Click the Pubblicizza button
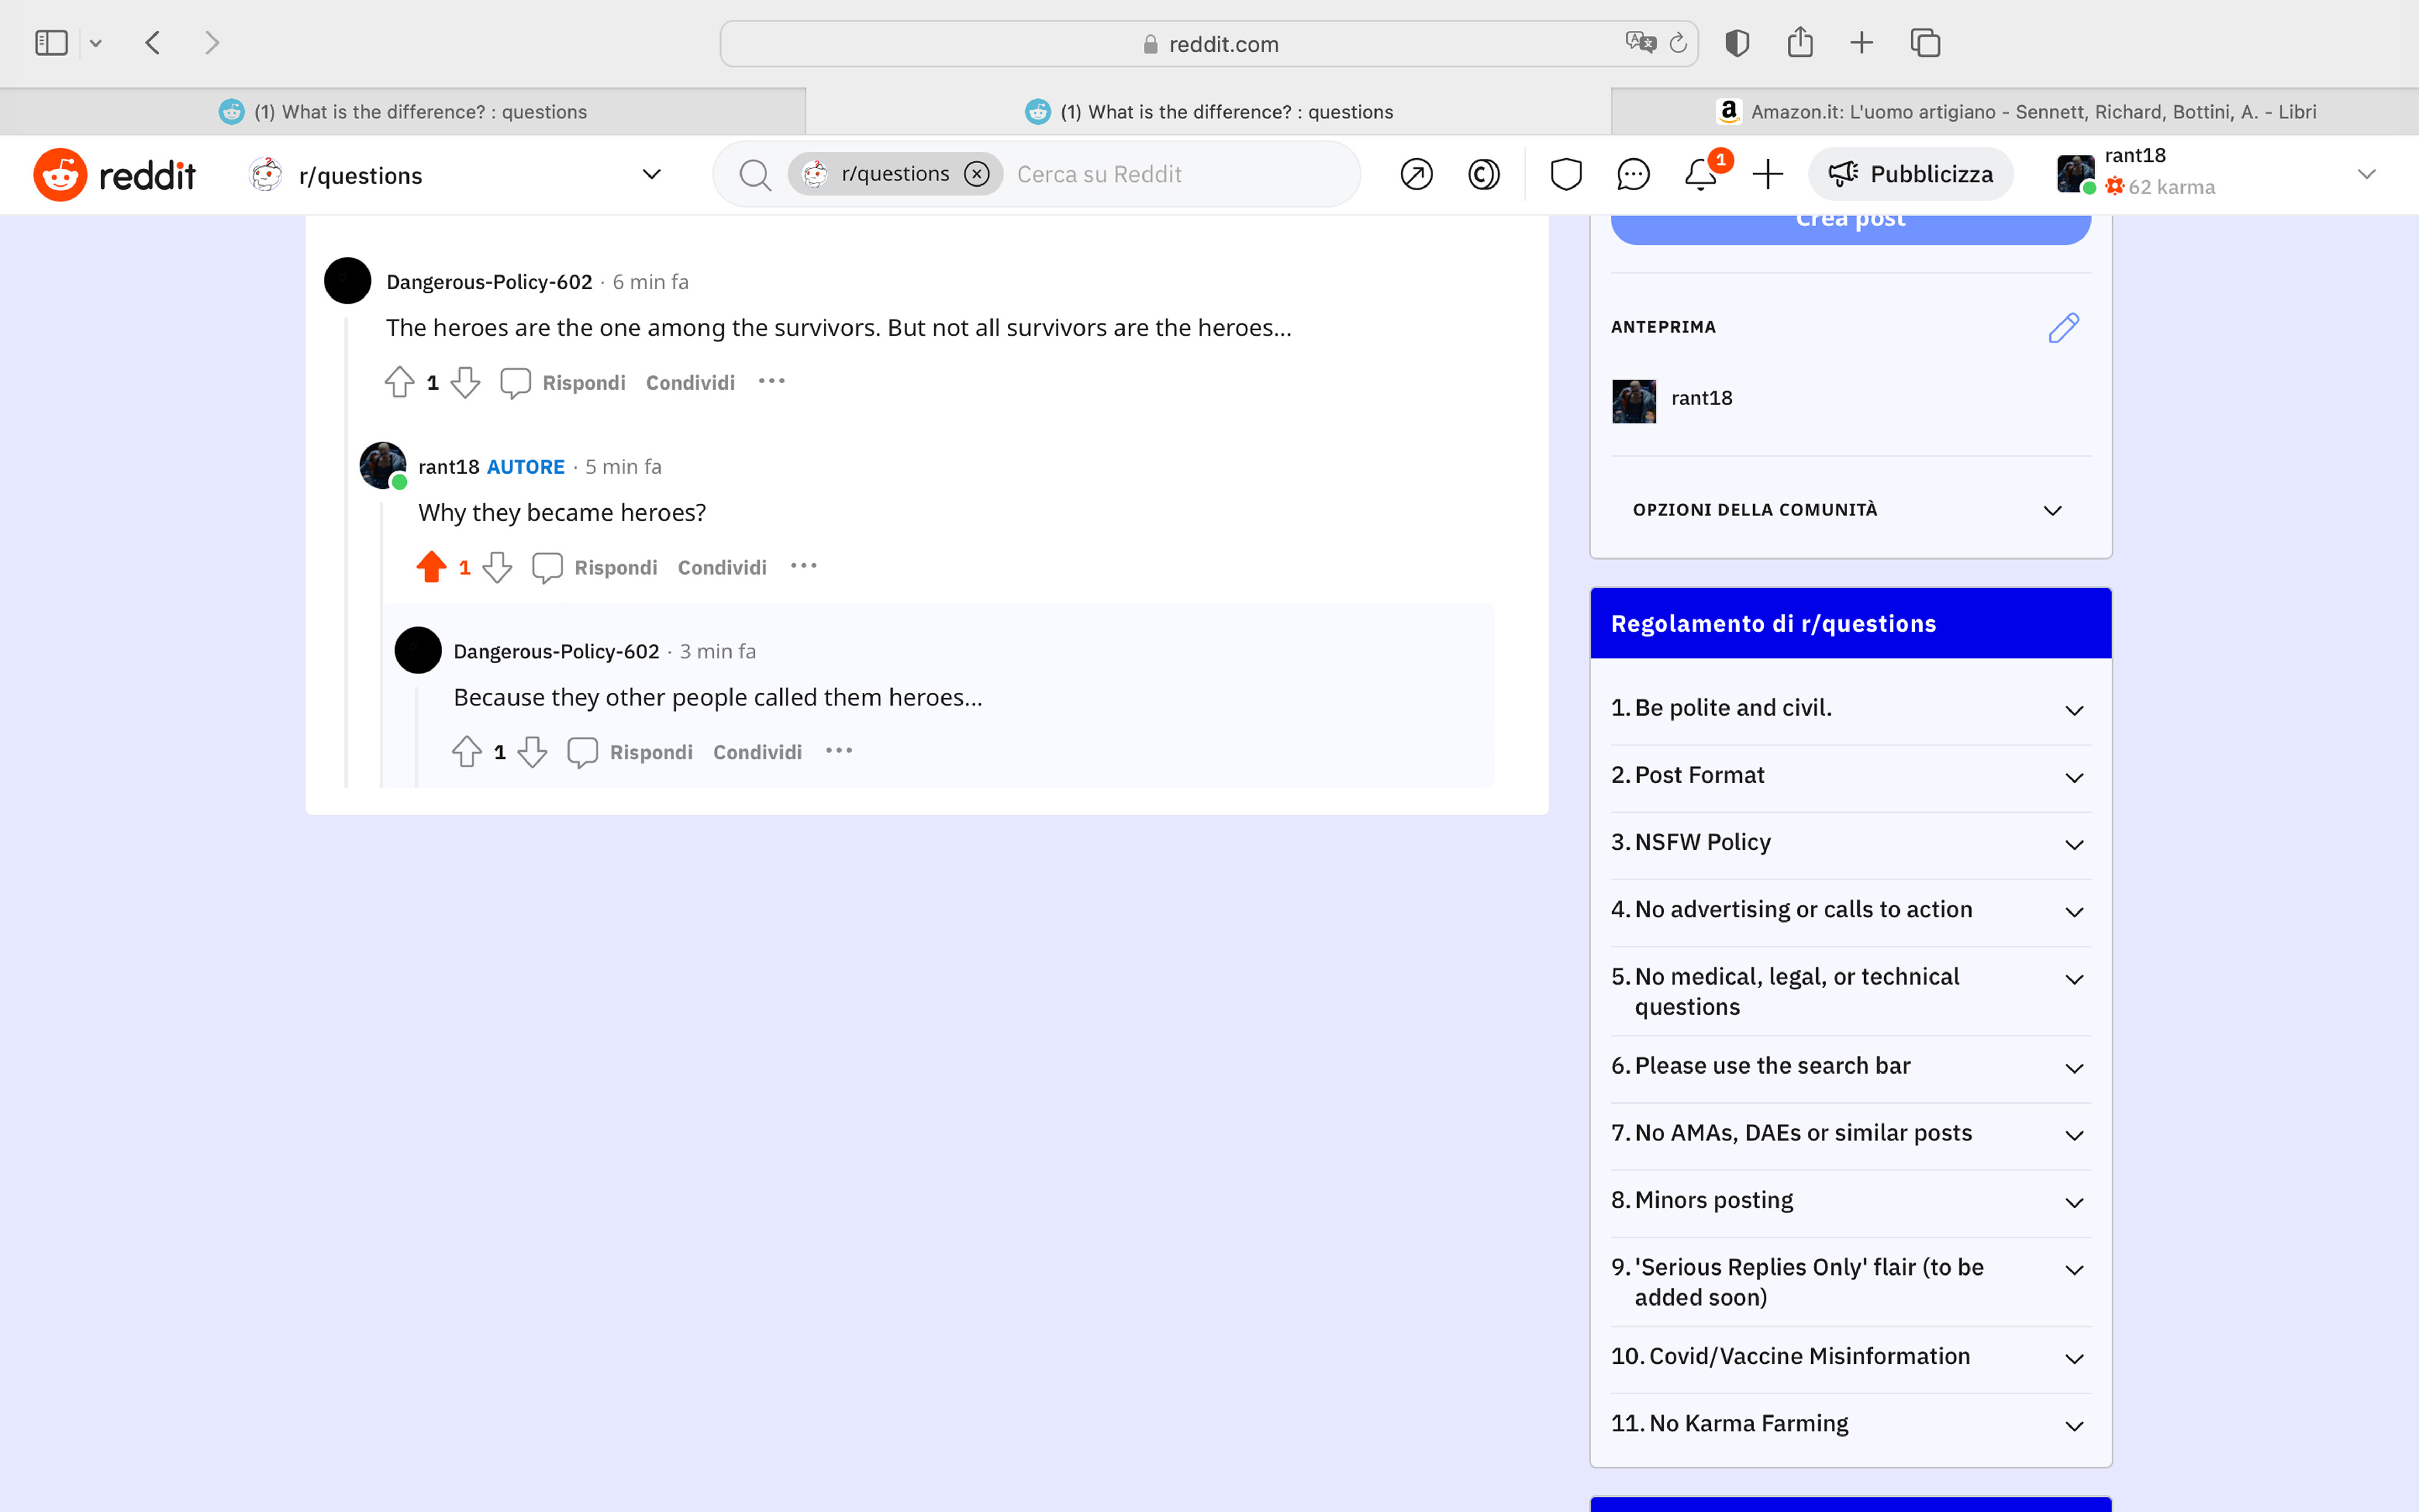 click(x=1910, y=175)
